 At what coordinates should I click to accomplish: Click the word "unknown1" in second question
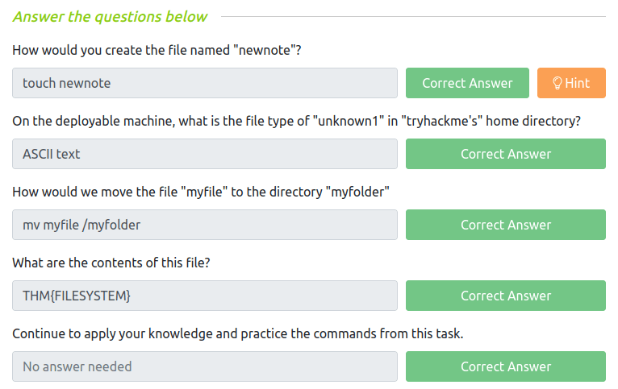(x=348, y=121)
